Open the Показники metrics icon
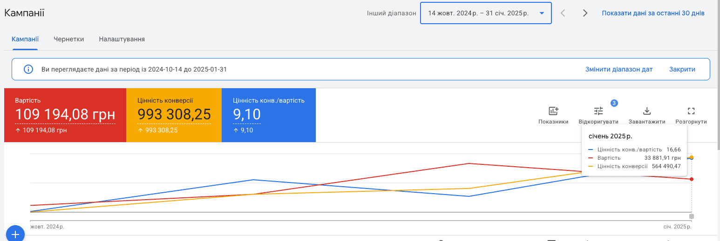Image resolution: width=720 pixels, height=241 pixels. click(553, 111)
